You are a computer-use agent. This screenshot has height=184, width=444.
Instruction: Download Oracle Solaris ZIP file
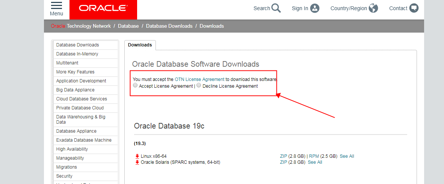click(284, 162)
